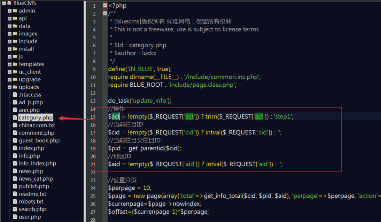
Task: Click the '$author : lucks' comment line
Action: 133,53
